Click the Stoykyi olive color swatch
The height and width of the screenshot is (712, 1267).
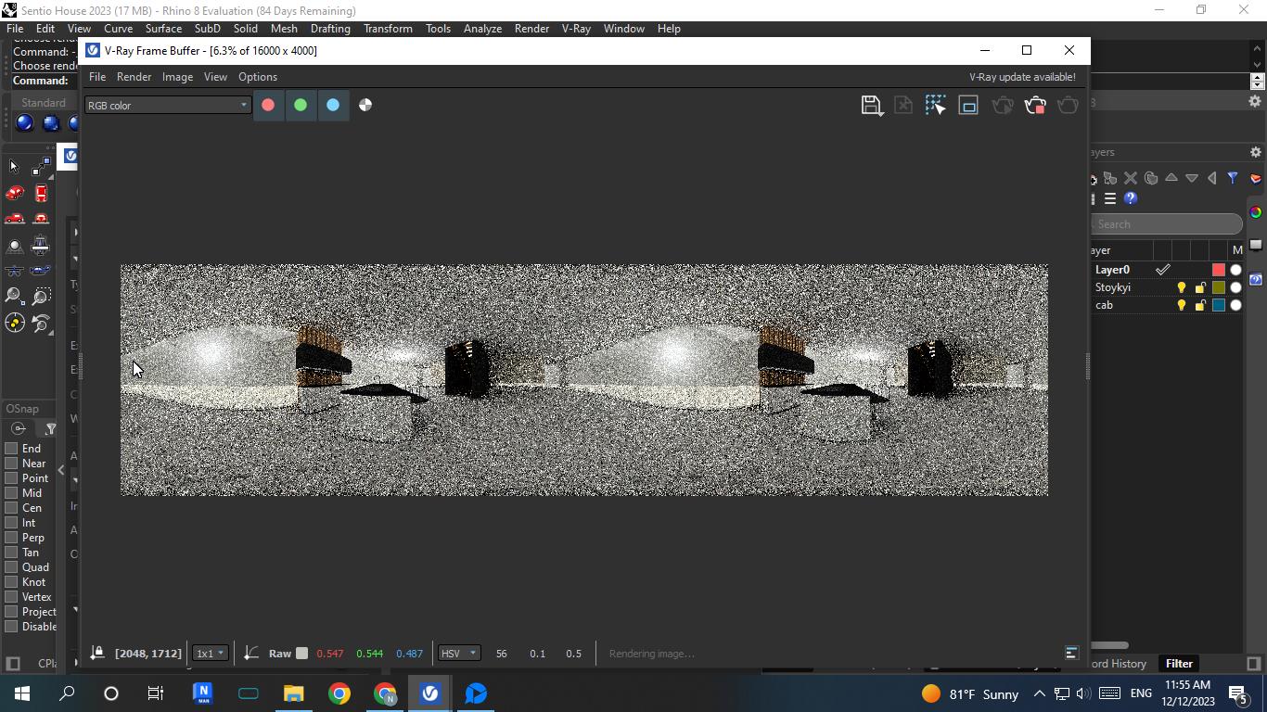point(1219,287)
